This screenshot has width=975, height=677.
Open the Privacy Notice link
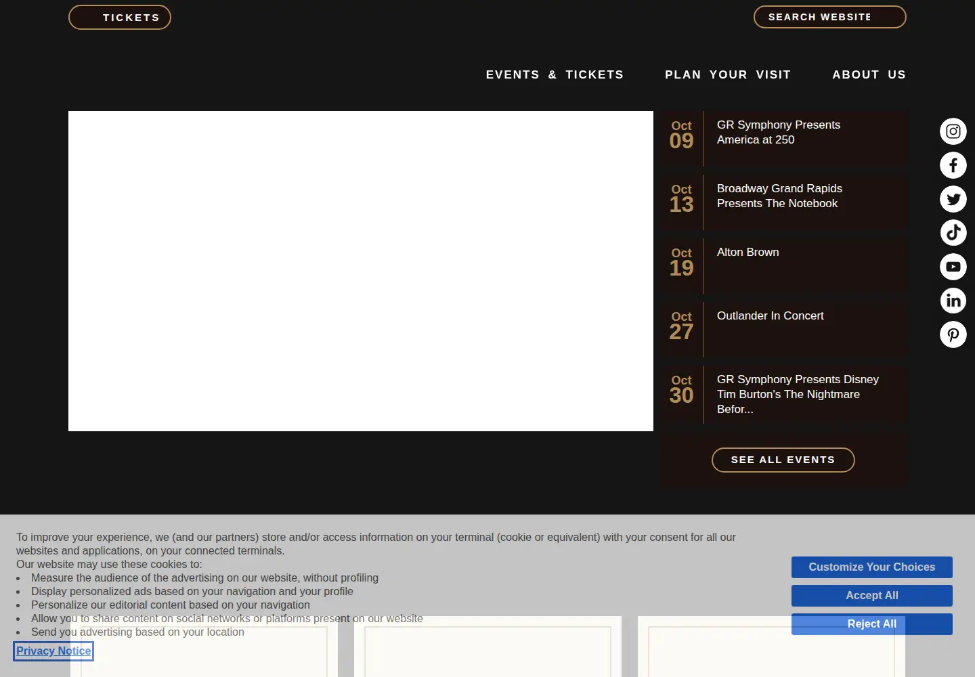tap(53, 651)
